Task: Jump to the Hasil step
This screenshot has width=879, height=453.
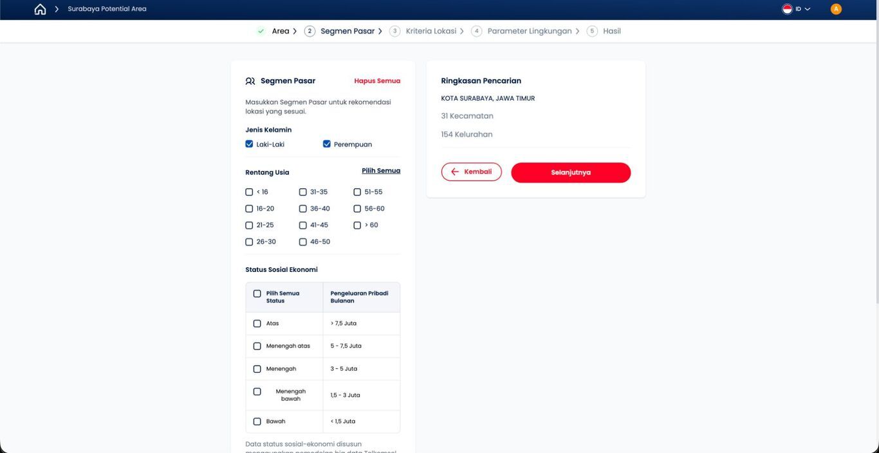Action: click(612, 31)
